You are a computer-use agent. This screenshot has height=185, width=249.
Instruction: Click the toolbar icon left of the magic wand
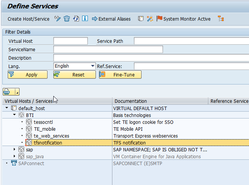point(141,19)
